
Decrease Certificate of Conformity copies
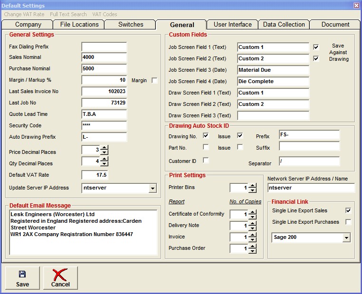[253, 217]
